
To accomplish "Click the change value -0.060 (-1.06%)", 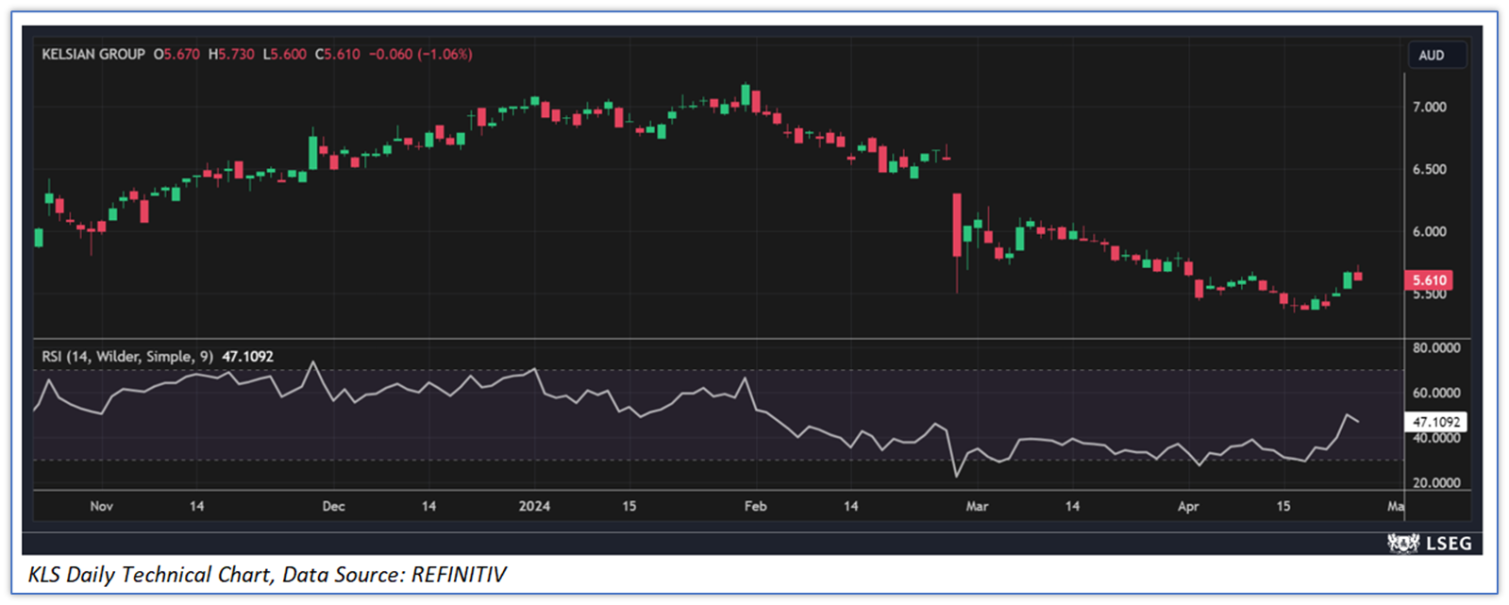I will coord(420,55).
